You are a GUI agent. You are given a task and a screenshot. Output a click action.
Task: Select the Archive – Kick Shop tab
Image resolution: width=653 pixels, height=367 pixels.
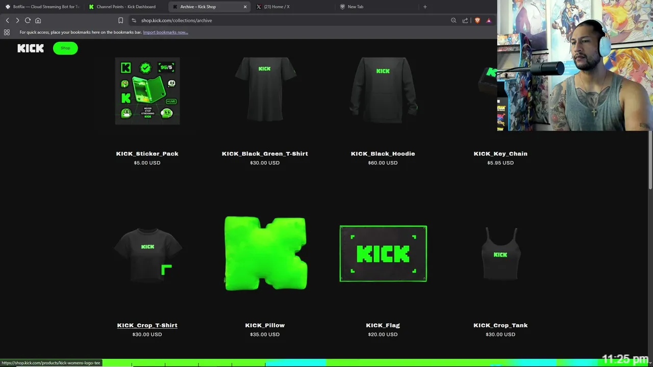209,7
